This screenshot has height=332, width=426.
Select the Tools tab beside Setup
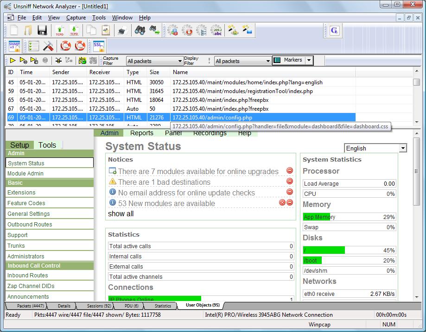47,145
